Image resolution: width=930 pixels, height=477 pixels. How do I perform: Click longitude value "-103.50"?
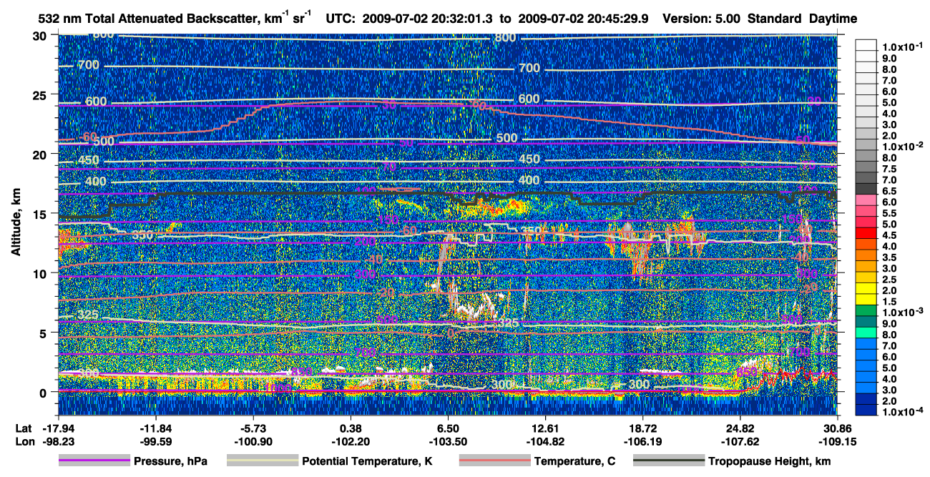point(448,441)
